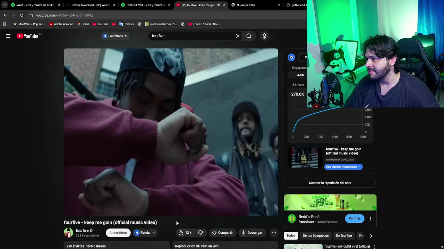The height and width of the screenshot is (249, 444).
Task: Click the Redd's Rosé ad banner
Action: pos(330,202)
